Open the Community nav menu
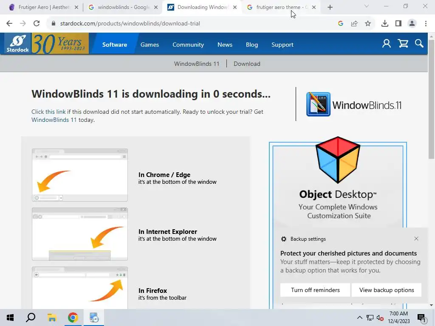This screenshot has width=435, height=326. [188, 45]
